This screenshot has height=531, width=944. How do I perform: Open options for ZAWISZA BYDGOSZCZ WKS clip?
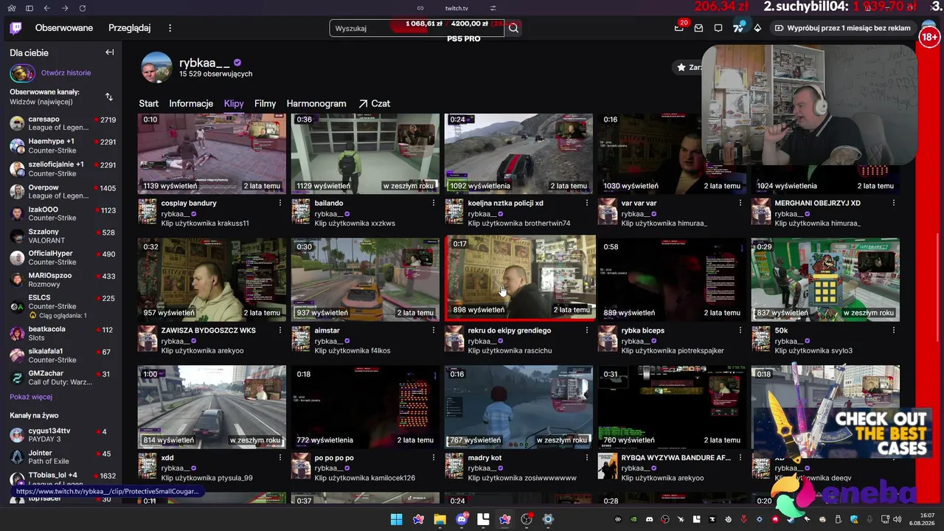click(x=280, y=330)
